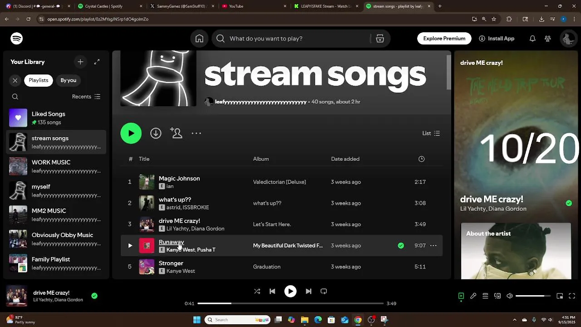Adjust the volume slider
Image resolution: width=581 pixels, height=327 pixels.
point(533,296)
